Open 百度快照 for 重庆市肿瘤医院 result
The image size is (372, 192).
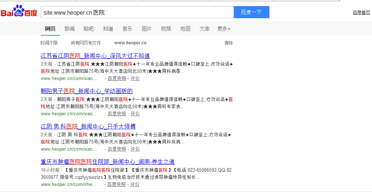coord(116,185)
